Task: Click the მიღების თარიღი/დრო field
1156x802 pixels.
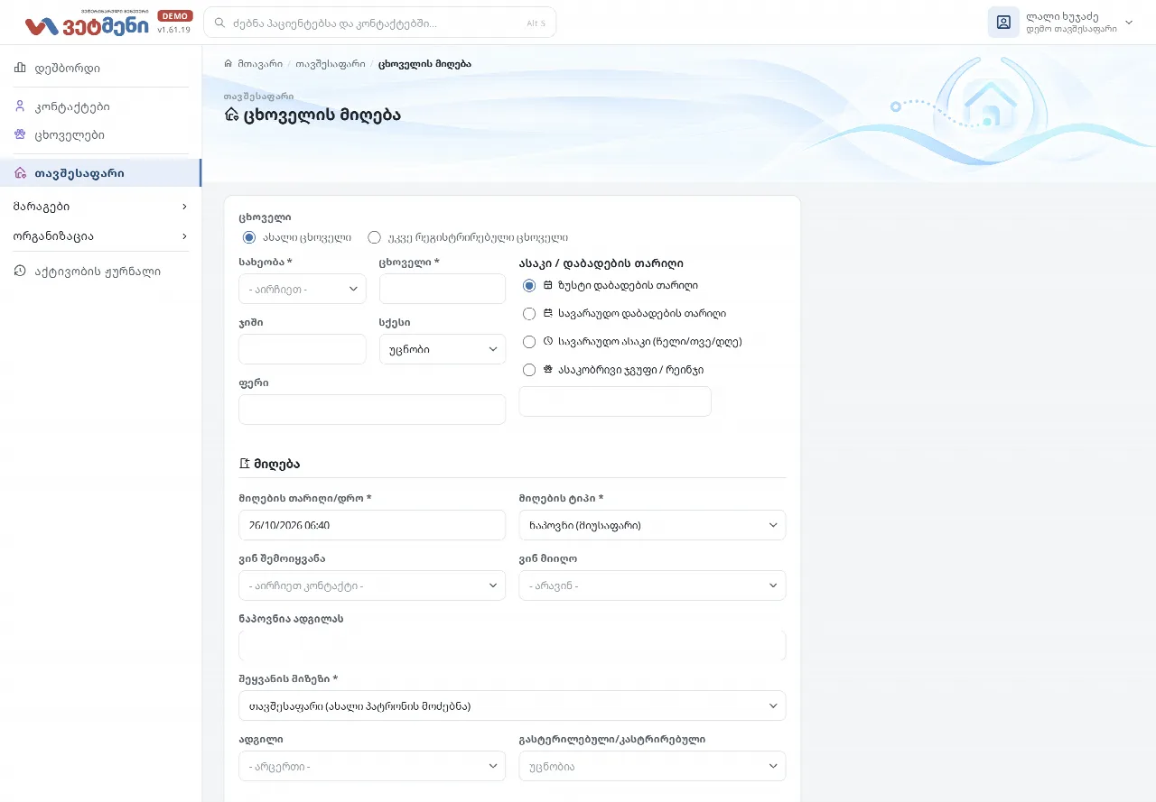Action: (x=372, y=525)
